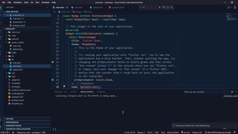The width and height of the screenshot is (238, 134).
Task: Open Splash.png in assets folder
Action: 17,49
